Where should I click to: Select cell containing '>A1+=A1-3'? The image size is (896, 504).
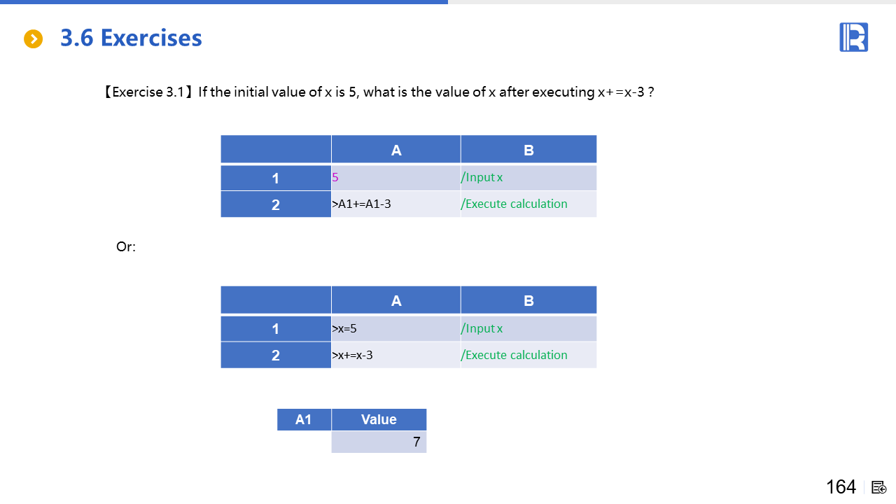tap(395, 204)
